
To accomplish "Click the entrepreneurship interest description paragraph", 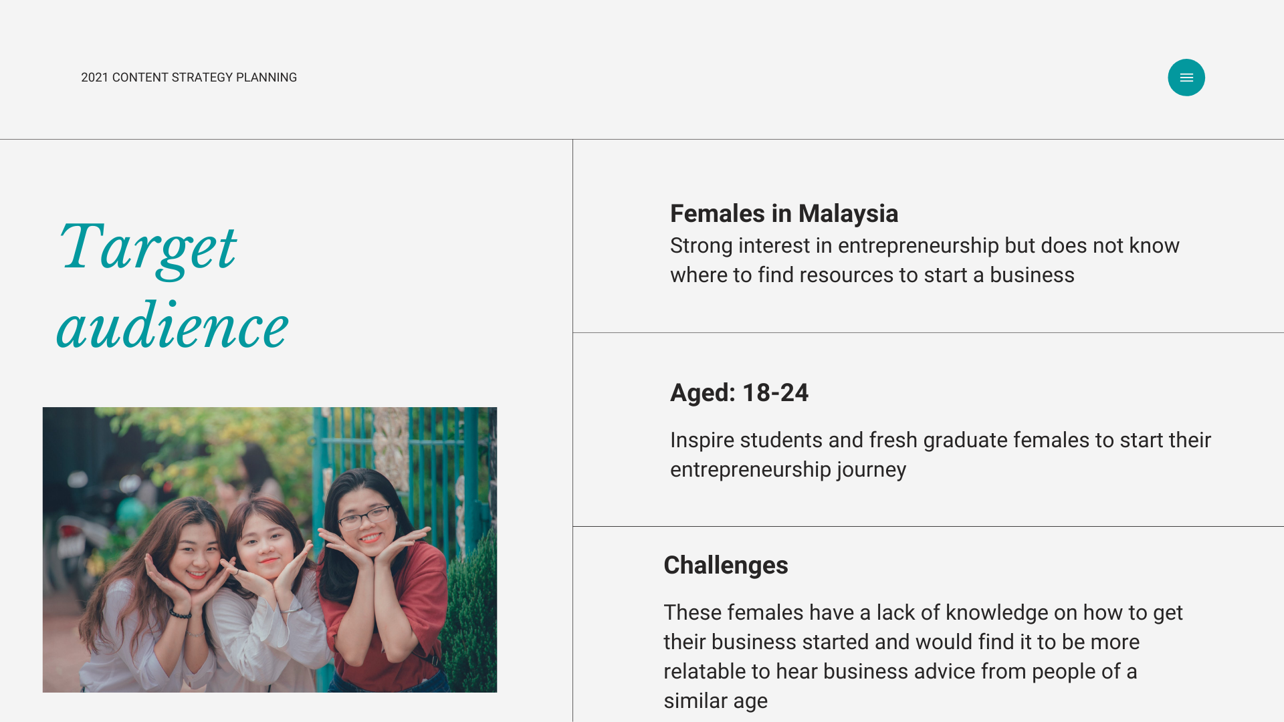I will point(925,260).
